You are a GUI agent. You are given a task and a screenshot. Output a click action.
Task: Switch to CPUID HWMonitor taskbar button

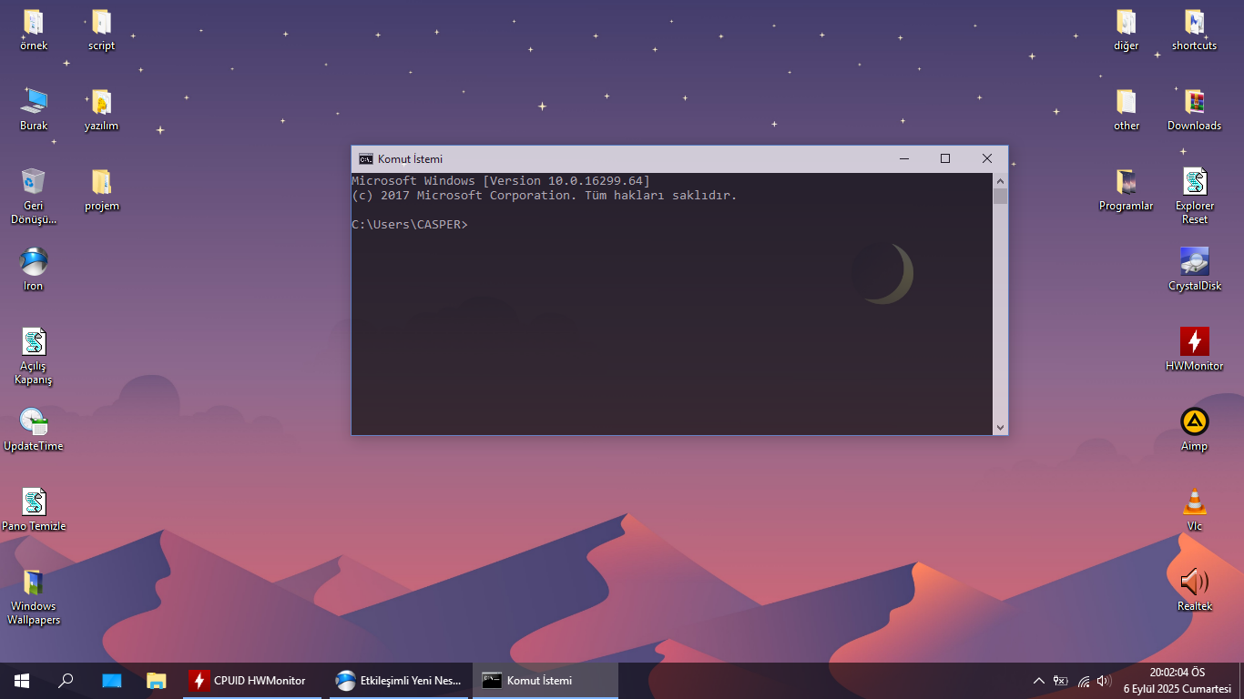click(252, 681)
